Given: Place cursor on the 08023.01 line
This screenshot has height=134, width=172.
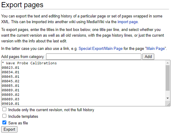Looking at the screenshot, I should click(x=11, y=68).
